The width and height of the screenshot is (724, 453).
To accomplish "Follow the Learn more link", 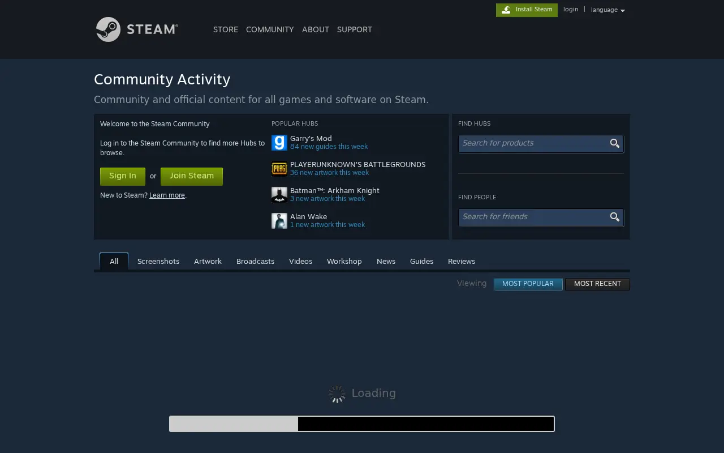I will tap(167, 195).
